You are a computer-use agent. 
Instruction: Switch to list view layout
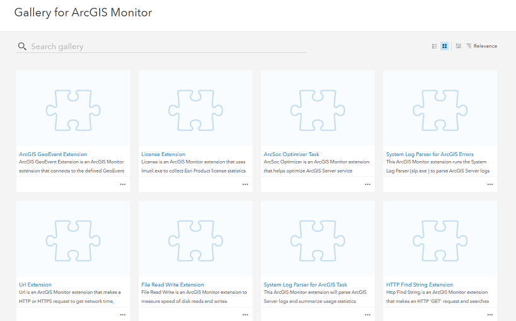[x=434, y=46]
